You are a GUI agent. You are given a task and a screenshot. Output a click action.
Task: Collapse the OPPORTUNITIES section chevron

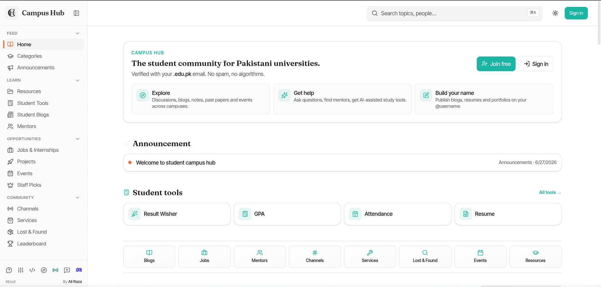78,139
